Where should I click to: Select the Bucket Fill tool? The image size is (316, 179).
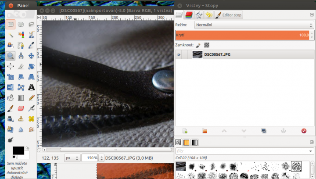coord(11,98)
